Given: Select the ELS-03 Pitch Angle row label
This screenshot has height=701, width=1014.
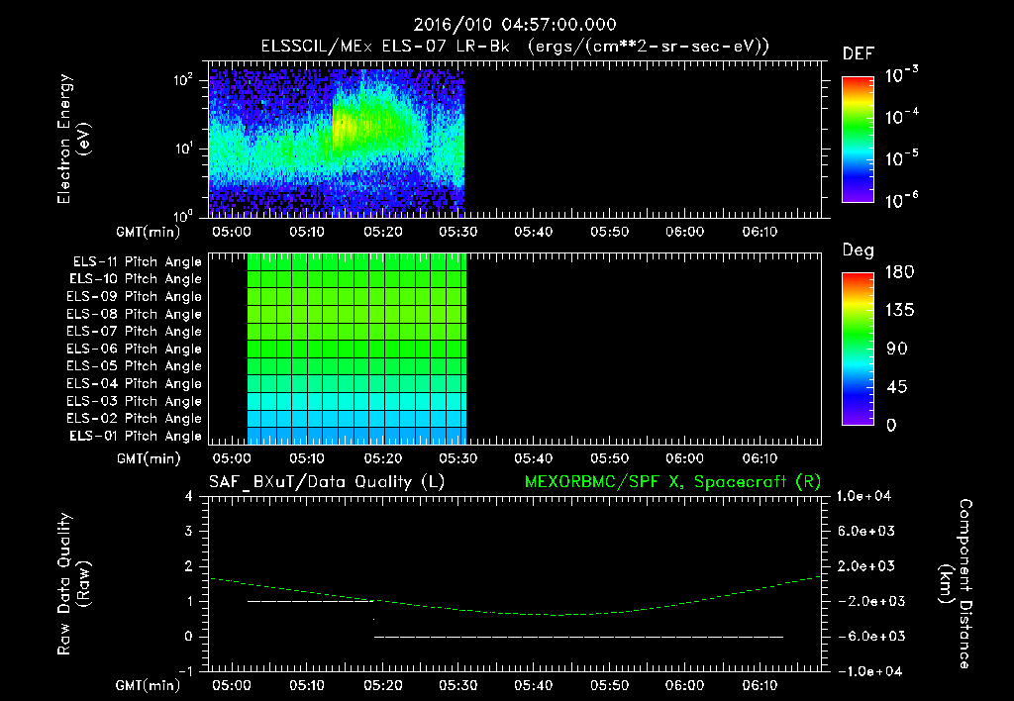Looking at the screenshot, I should [135, 402].
